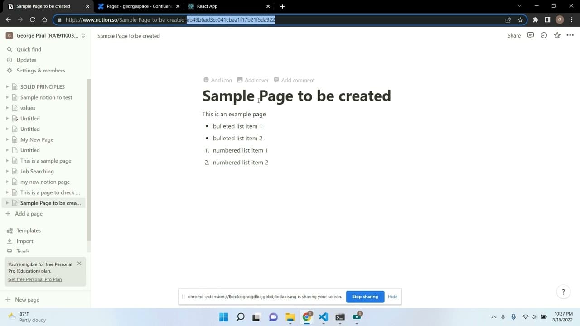Open the Job Searching page

37,171
